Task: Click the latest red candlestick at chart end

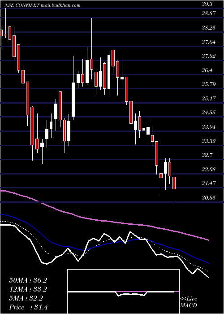Action: coord(174,183)
